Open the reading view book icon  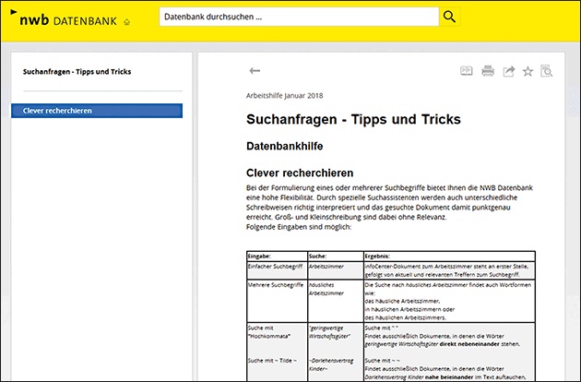click(467, 71)
